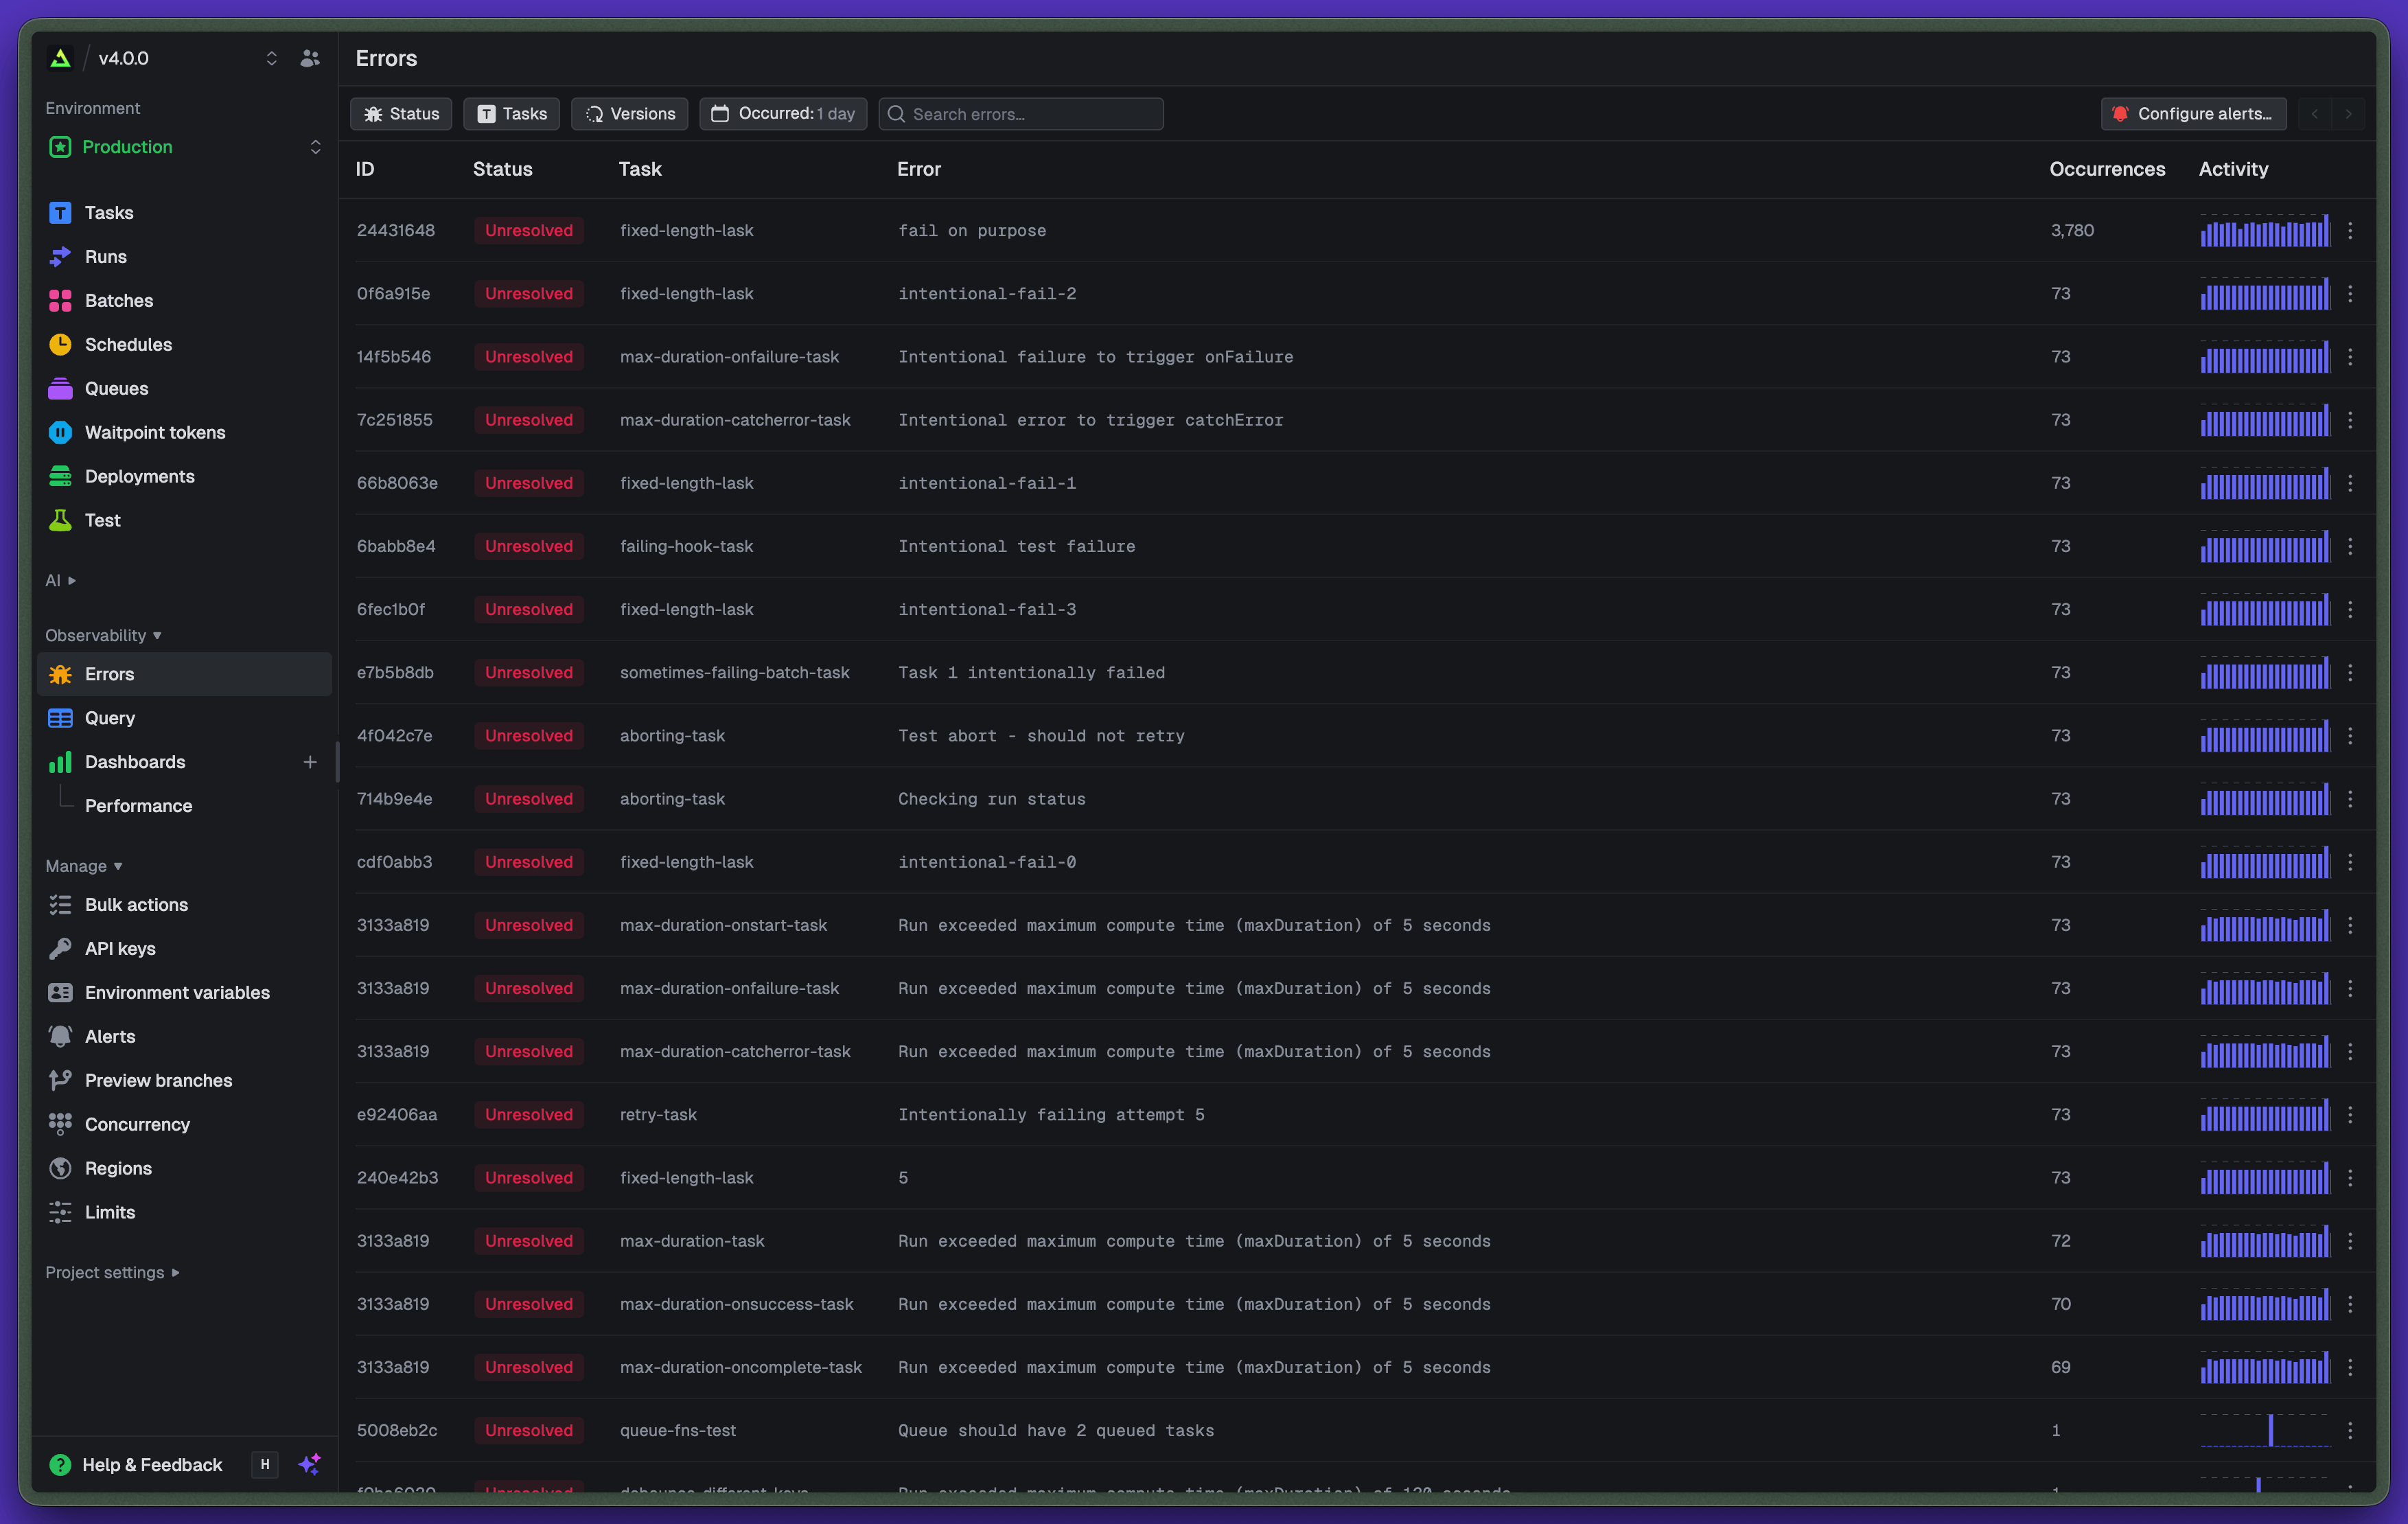Image resolution: width=2408 pixels, height=1524 pixels.
Task: Go to Deployments
Action: point(184,476)
